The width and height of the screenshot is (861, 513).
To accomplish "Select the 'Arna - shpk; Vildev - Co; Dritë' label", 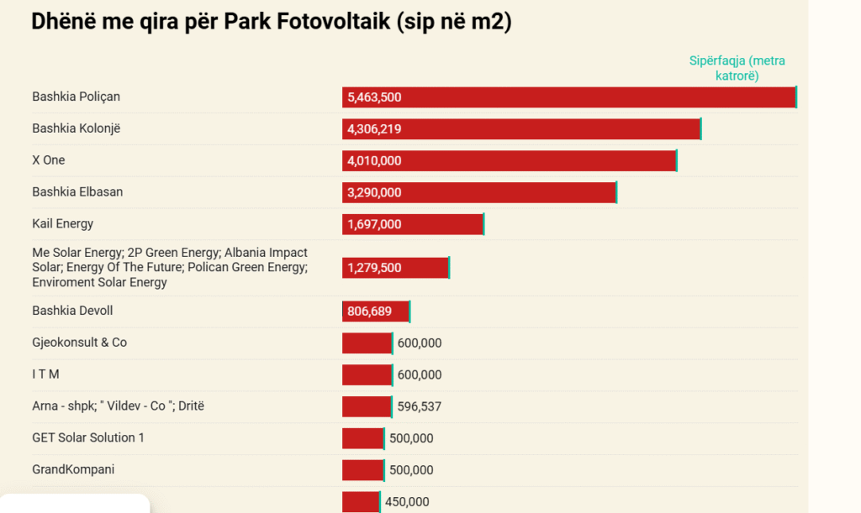I will pos(118,406).
